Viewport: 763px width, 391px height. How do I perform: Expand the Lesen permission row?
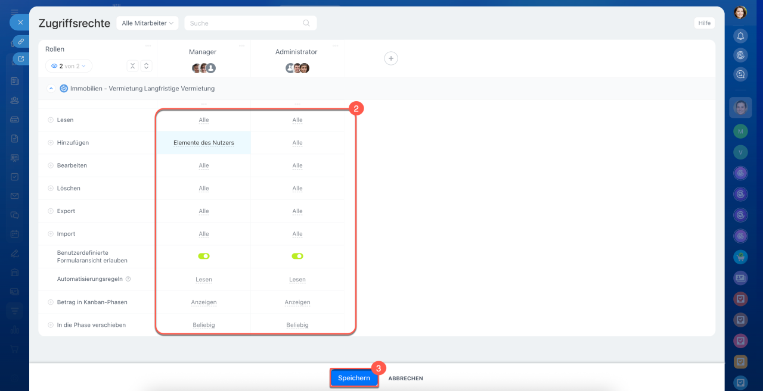pos(51,120)
